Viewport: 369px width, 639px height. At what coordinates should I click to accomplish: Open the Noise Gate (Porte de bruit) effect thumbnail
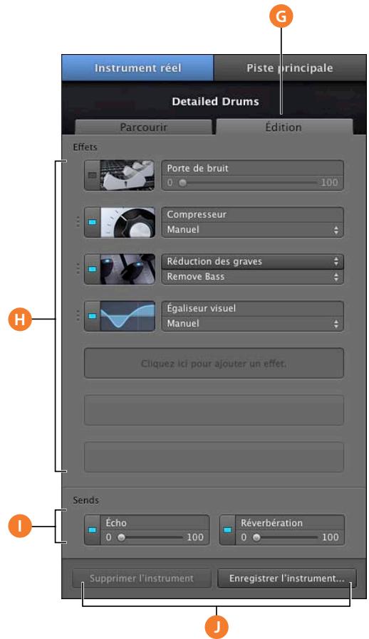click(x=128, y=175)
